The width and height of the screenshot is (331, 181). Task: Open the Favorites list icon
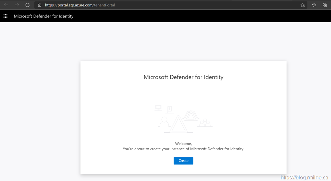[x=314, y=5]
